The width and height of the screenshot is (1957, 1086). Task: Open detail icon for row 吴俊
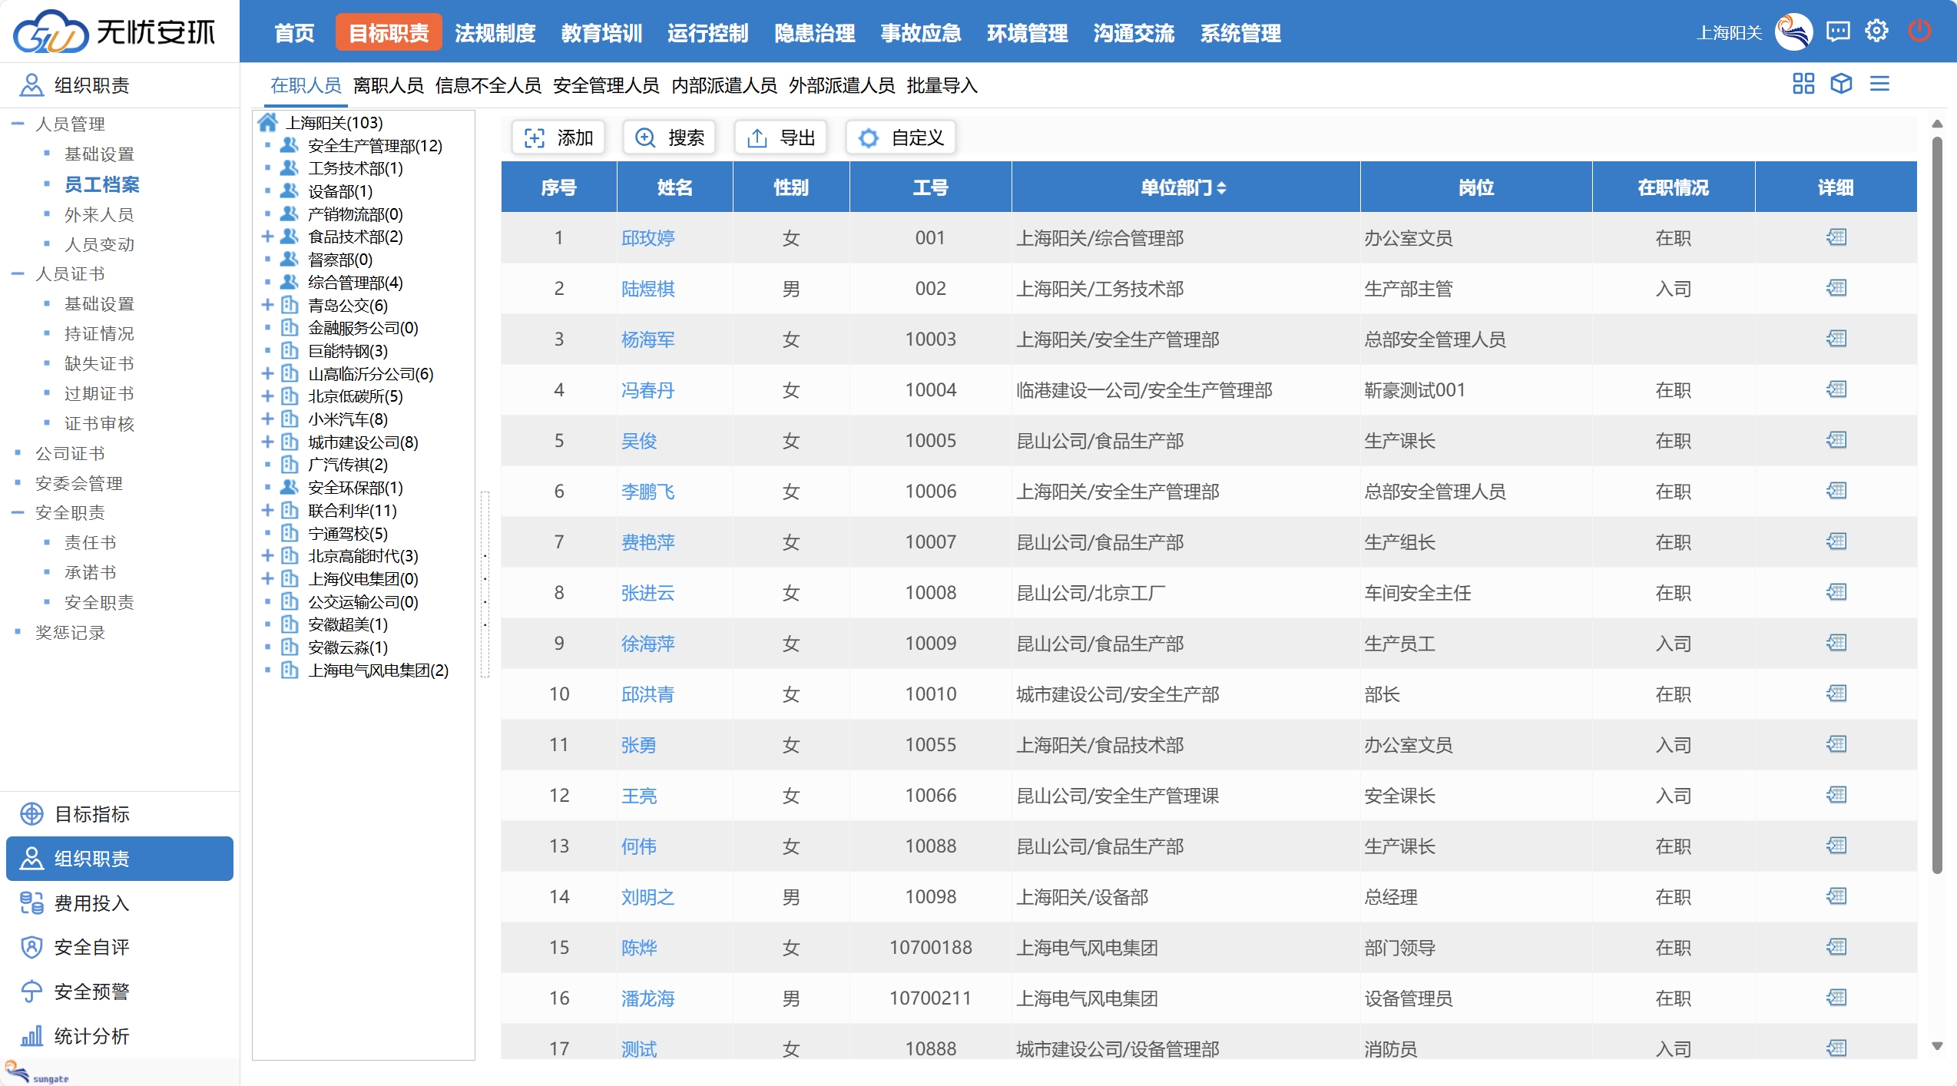pos(1836,440)
